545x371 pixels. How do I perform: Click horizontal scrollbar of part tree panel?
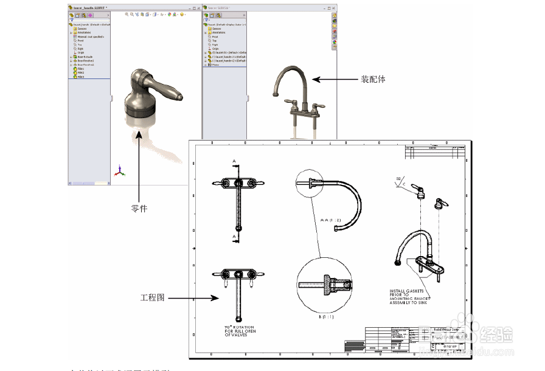(x=89, y=183)
